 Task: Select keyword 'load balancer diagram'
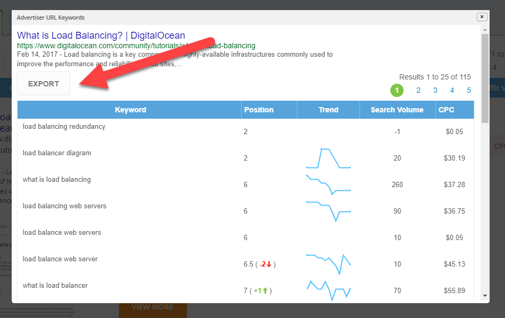point(57,153)
